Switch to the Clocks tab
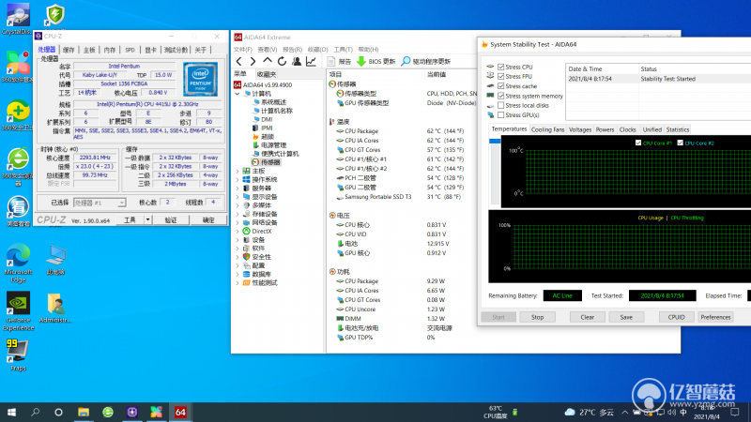751x422 pixels. (627, 129)
